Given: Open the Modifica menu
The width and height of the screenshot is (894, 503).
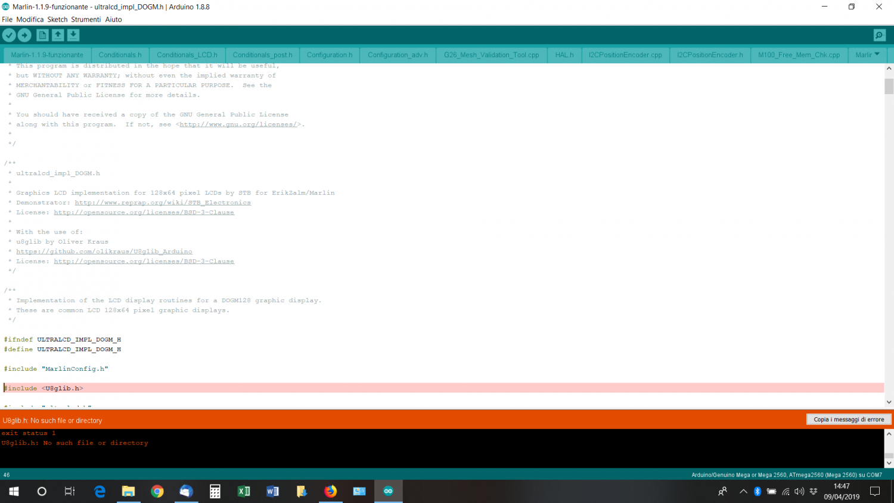Looking at the screenshot, I should (30, 20).
